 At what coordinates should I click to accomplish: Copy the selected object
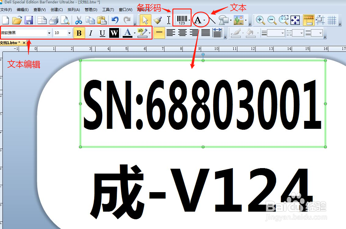pyautogui.click(x=90, y=20)
